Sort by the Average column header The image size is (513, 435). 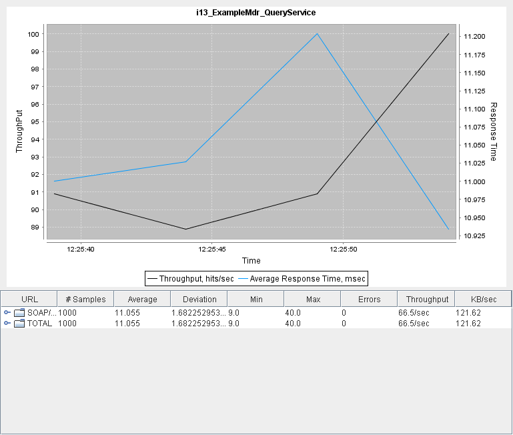pos(142,299)
